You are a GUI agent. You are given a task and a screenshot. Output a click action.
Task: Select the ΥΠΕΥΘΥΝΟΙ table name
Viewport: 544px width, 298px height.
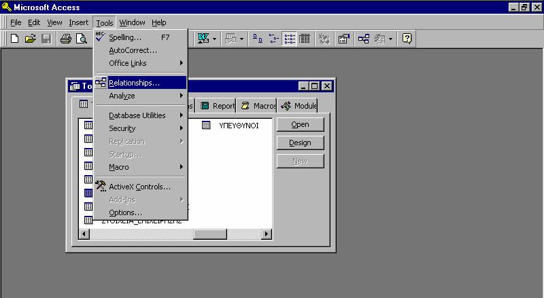239,126
